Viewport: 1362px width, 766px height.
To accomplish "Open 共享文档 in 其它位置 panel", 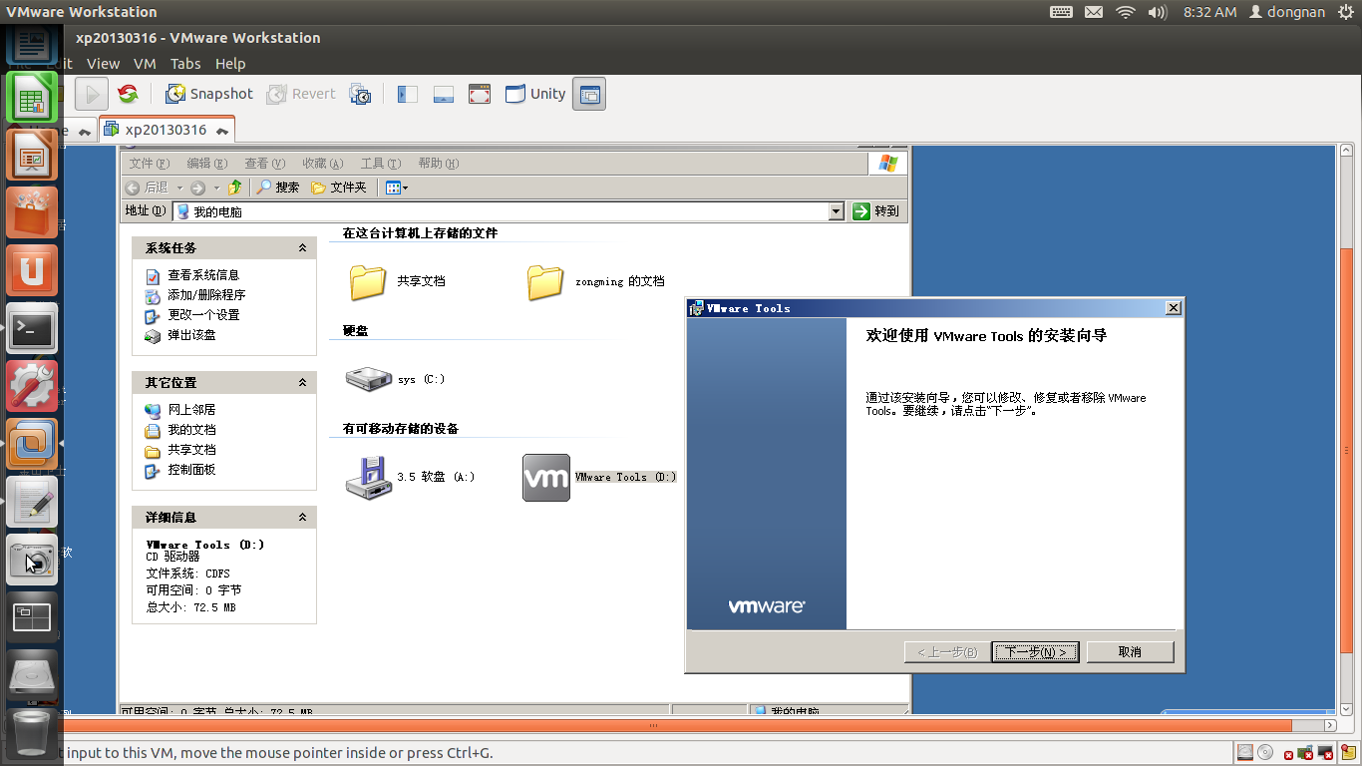I will (x=191, y=450).
